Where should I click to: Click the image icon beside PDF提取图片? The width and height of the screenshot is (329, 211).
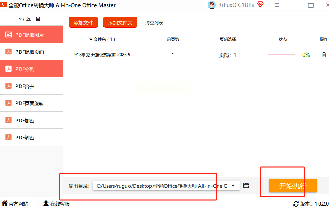click(x=8, y=34)
